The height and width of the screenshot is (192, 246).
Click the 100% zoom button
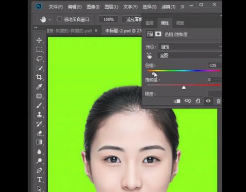[109, 20]
